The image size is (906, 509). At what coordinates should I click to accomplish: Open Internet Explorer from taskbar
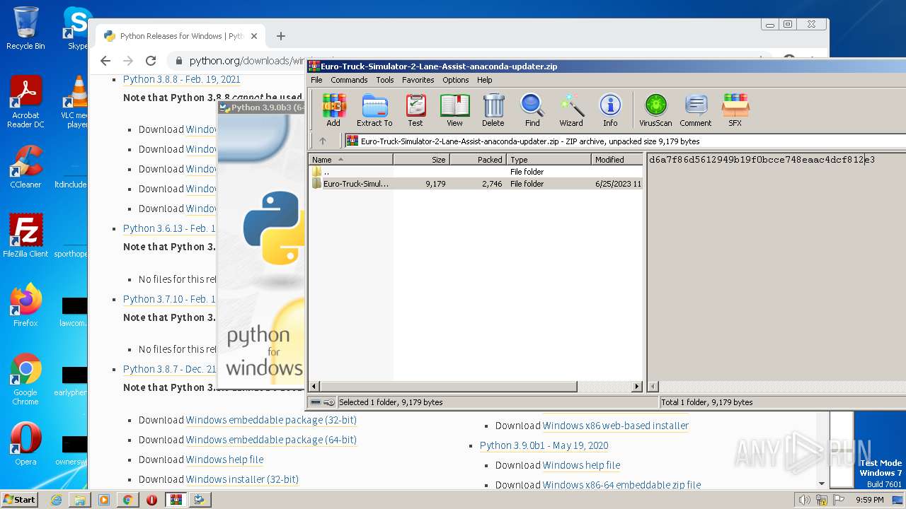pyautogui.click(x=56, y=500)
